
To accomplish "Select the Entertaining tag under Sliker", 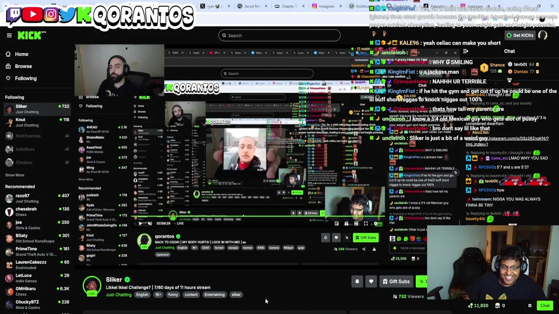I will 214,295.
